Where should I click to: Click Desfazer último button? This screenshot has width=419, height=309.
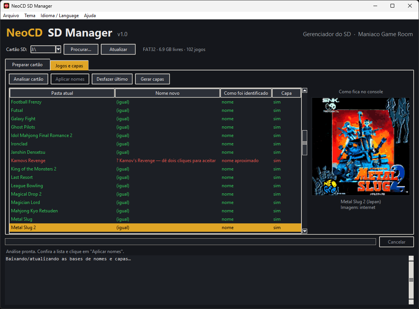click(112, 79)
